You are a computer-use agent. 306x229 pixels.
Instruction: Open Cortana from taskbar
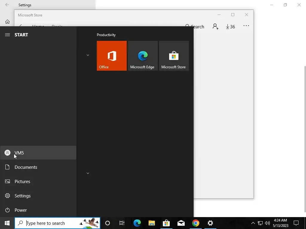108,223
